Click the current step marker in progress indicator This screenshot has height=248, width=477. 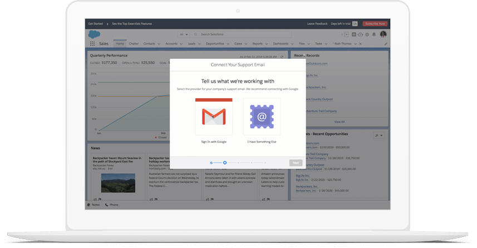225,163
